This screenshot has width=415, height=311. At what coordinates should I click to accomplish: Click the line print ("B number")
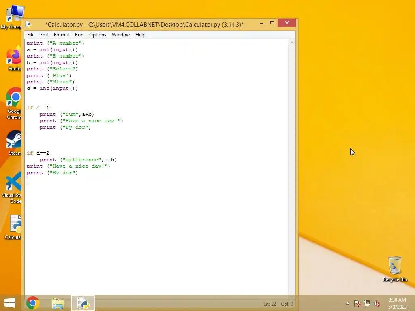tap(55, 56)
